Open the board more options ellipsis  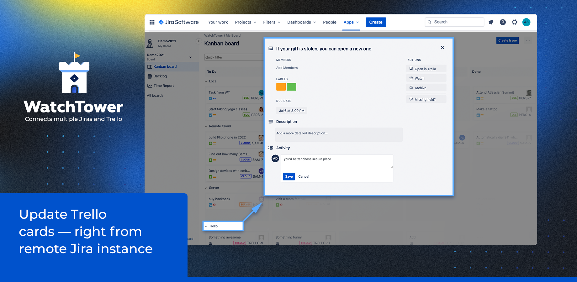pos(528,41)
